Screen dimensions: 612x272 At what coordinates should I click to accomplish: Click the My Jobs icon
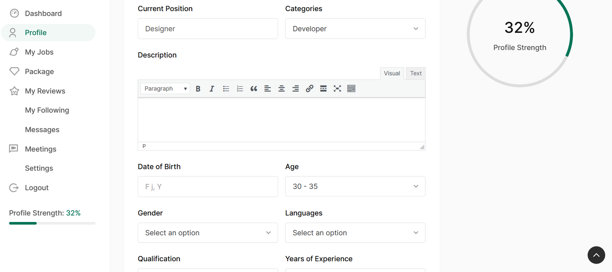(x=14, y=52)
